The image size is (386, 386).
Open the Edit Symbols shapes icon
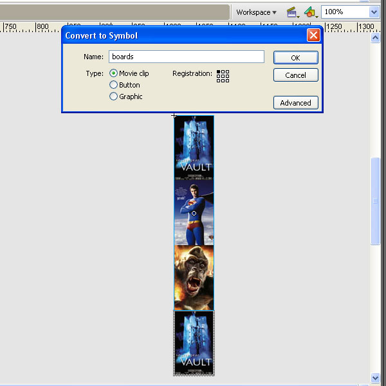point(311,12)
